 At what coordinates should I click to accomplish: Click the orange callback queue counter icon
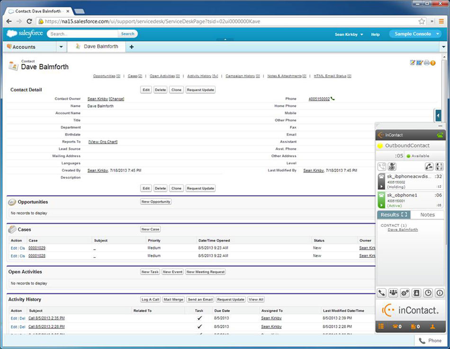[415, 326]
